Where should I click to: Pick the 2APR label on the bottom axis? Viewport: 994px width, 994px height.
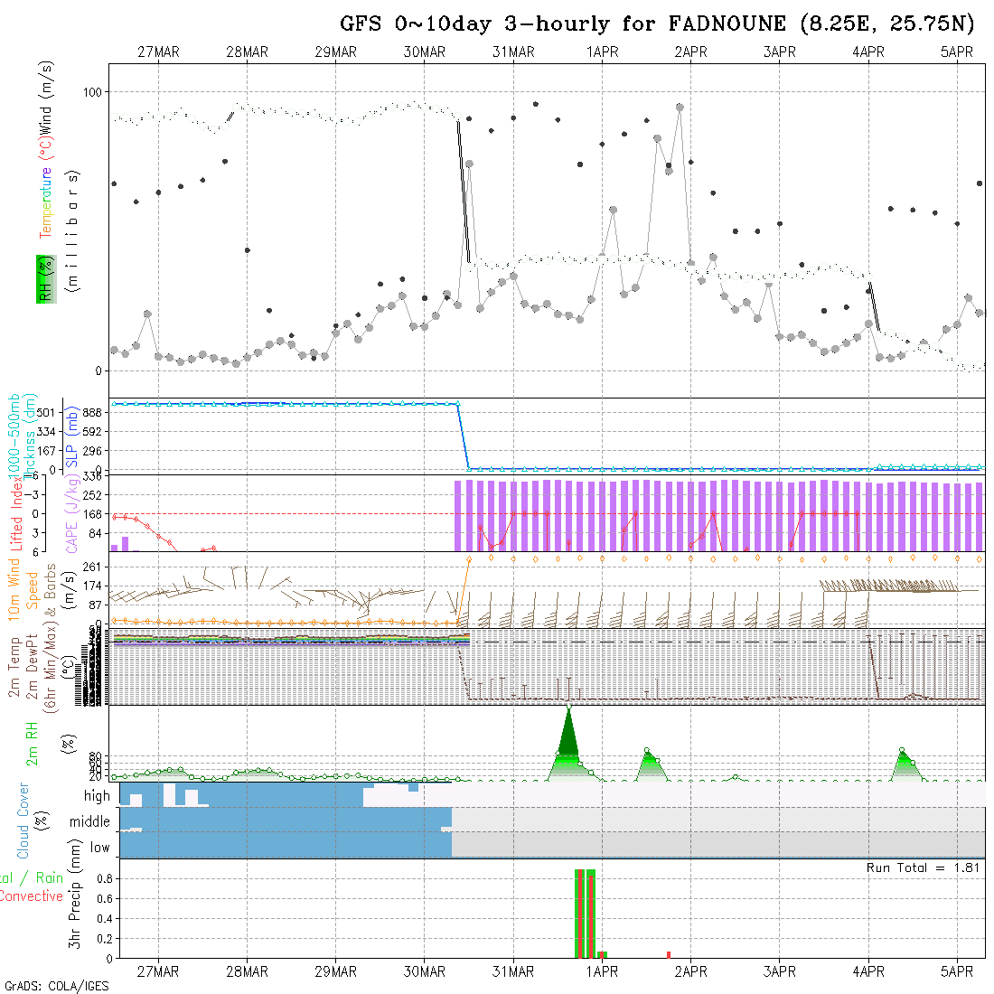pyautogui.click(x=690, y=971)
